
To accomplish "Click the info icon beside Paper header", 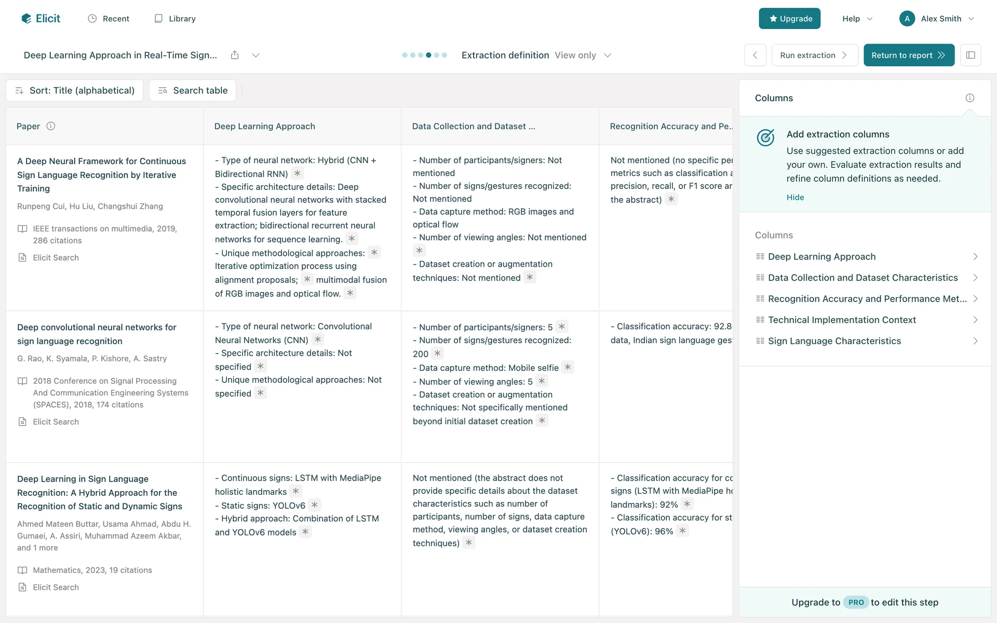I will [x=51, y=126].
